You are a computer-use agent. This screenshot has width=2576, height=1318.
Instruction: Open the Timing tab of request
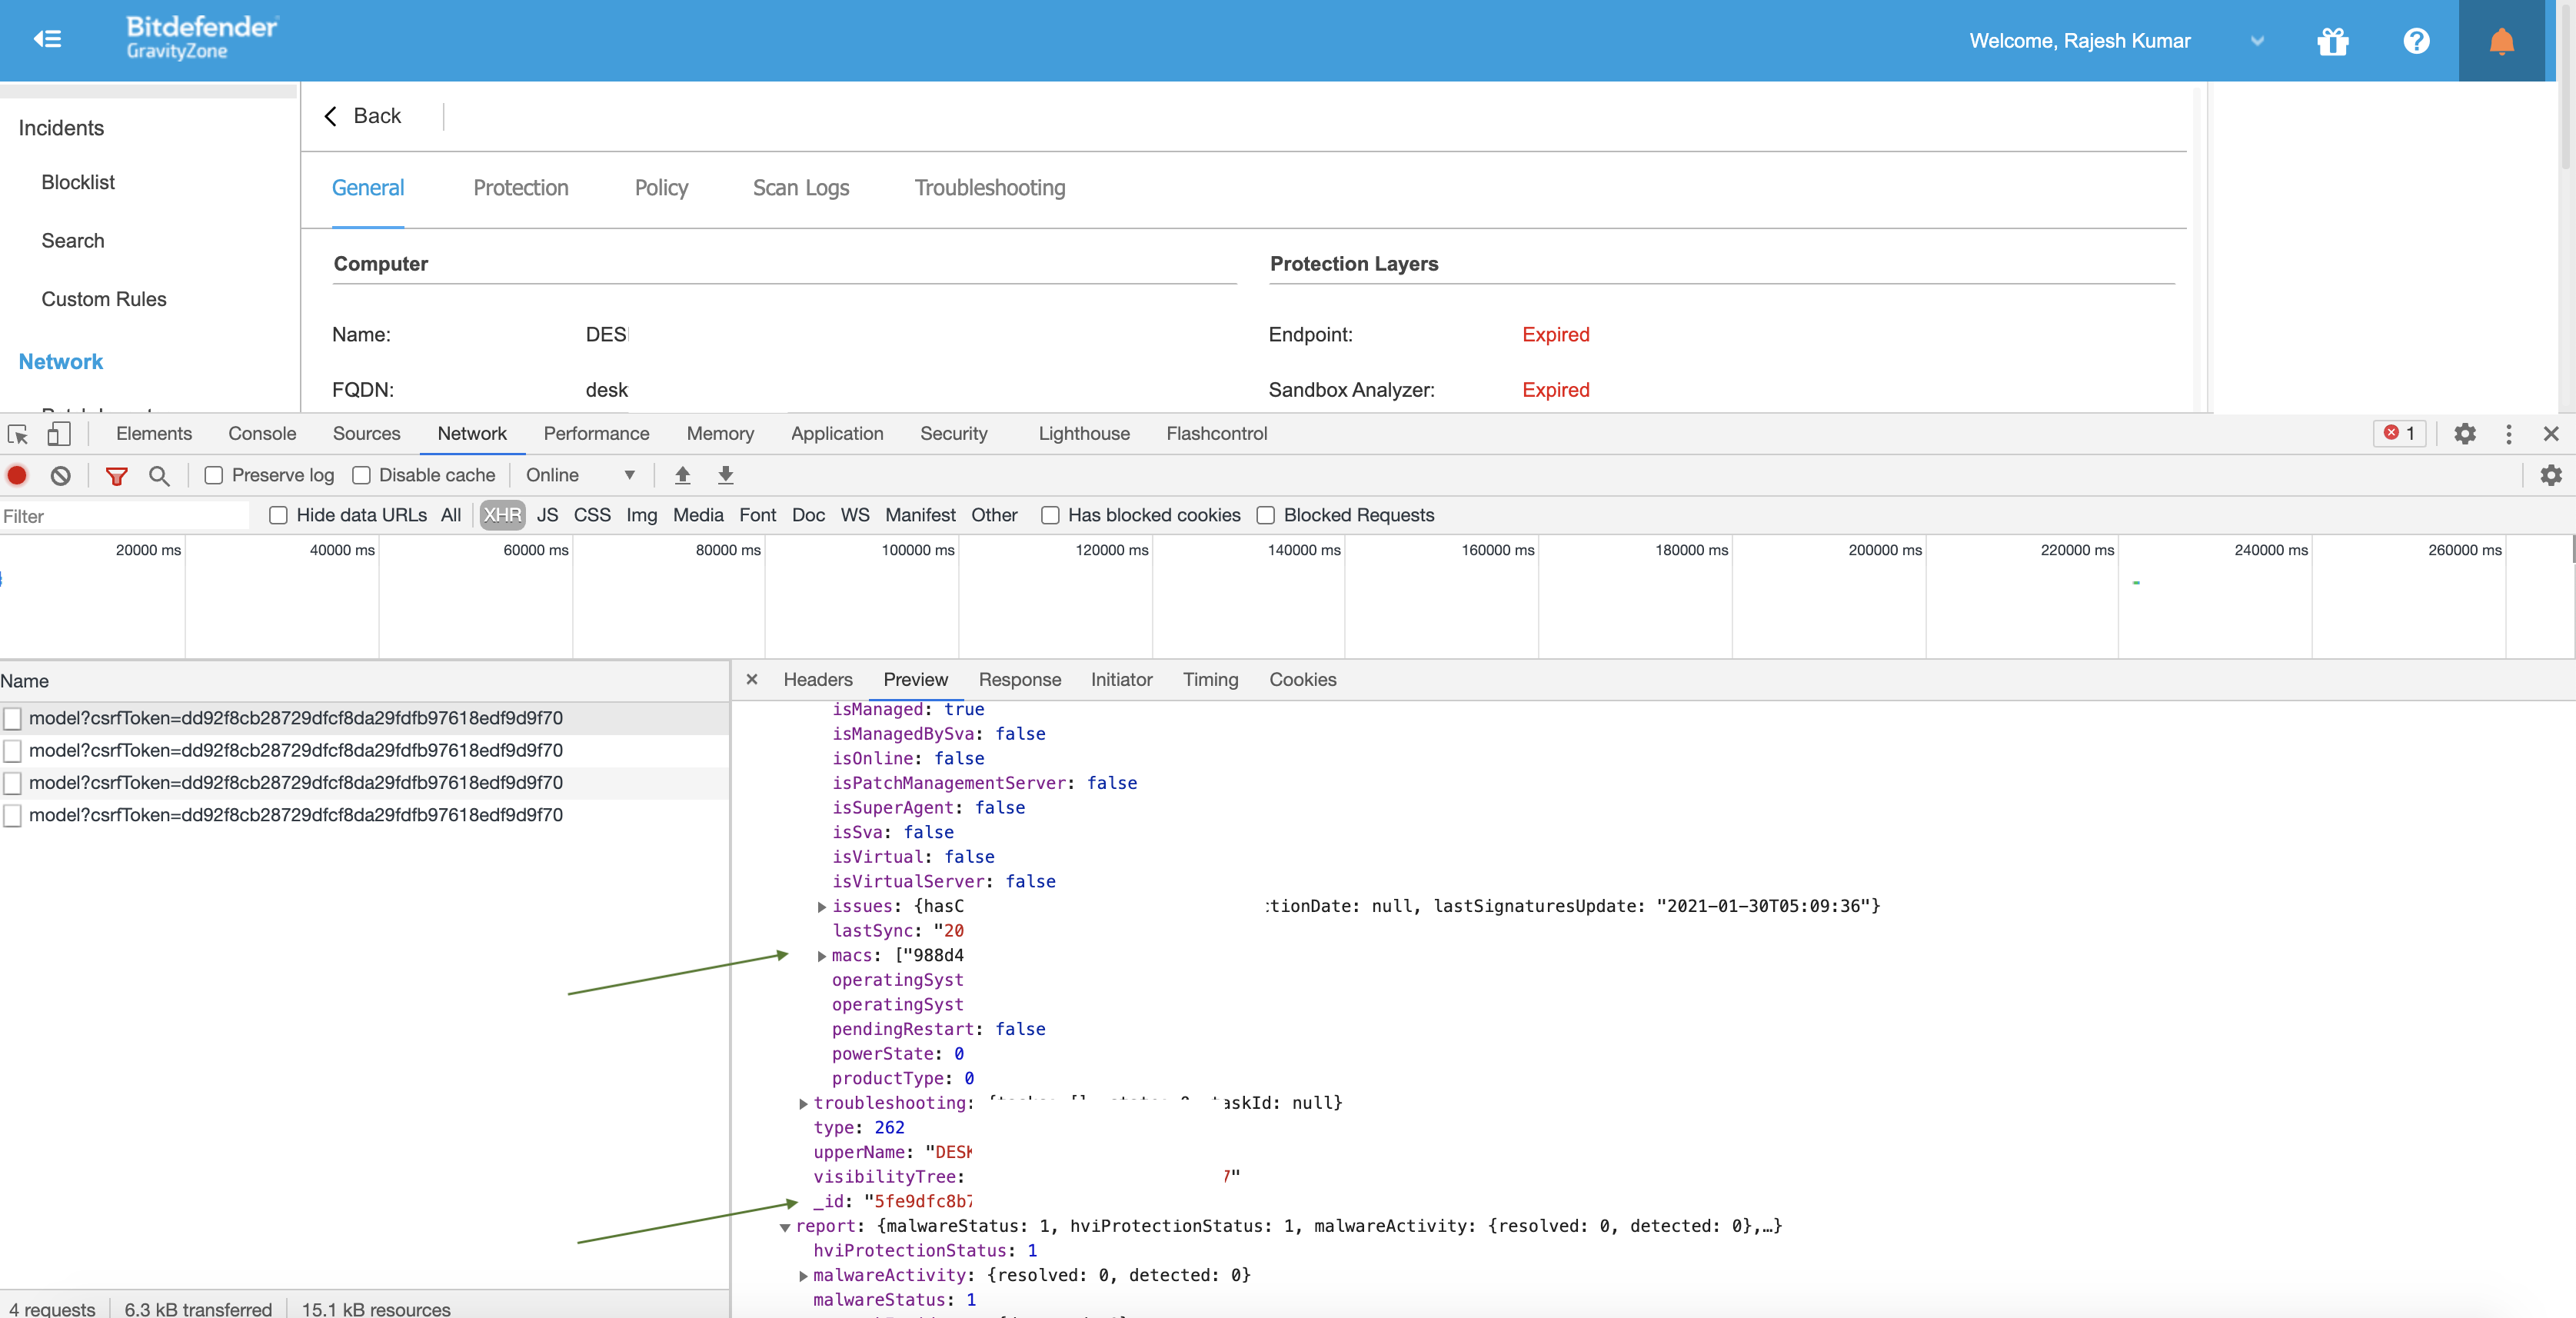click(x=1210, y=680)
